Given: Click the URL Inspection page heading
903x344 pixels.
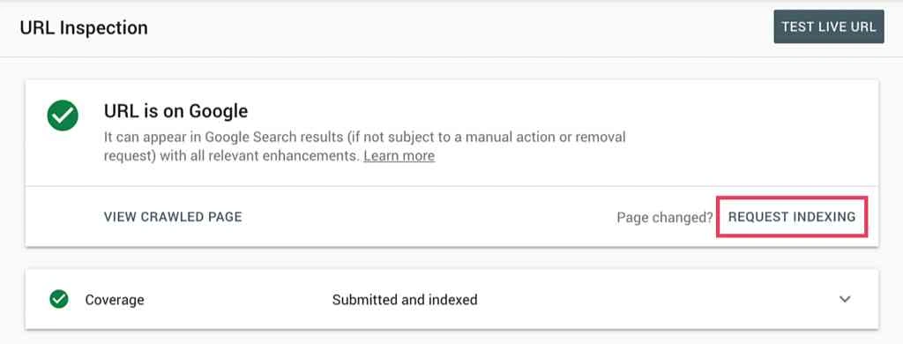Looking at the screenshot, I should 84,27.
